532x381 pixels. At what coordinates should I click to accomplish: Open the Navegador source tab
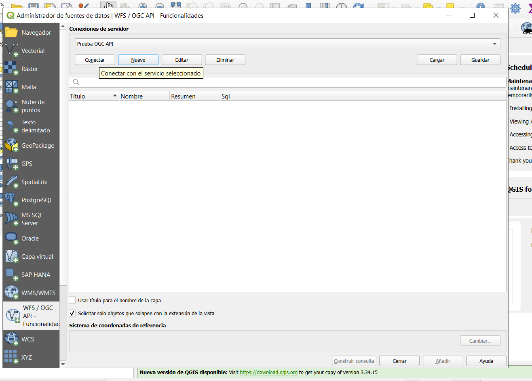(x=31, y=33)
